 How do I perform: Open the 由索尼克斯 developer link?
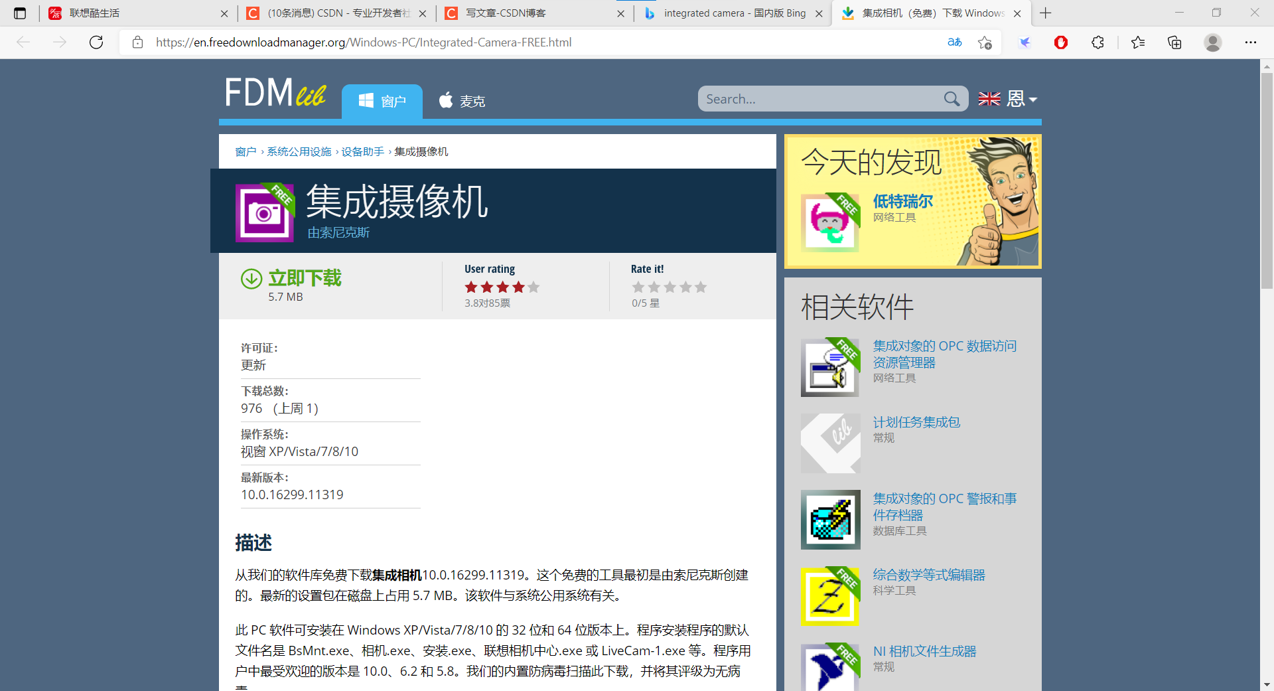coord(338,232)
